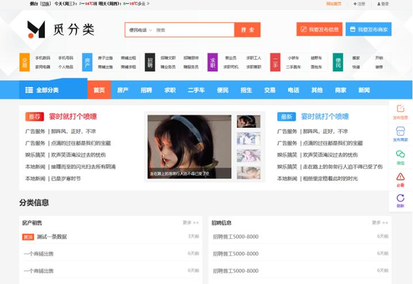
Task: Open the 登录 login link with user icon
Action: coord(383,3)
